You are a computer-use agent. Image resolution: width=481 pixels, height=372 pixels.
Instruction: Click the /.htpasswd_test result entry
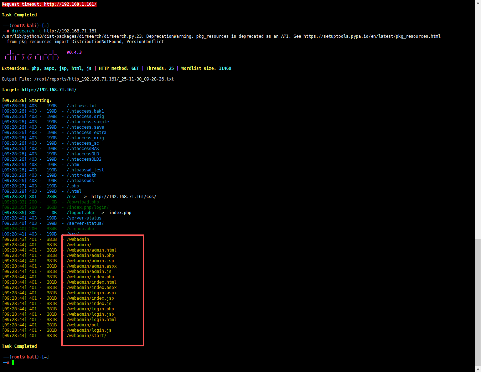[85, 170]
